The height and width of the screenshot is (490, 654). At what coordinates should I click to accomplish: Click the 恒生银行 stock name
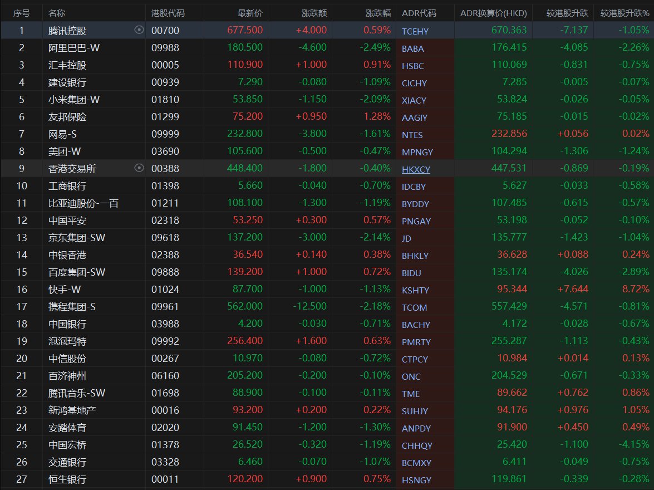pyautogui.click(x=67, y=479)
